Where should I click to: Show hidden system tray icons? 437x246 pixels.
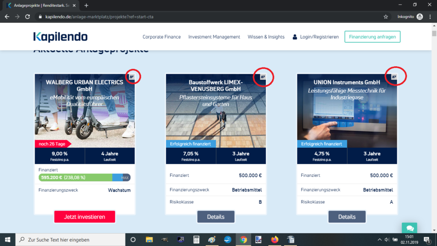click(x=379, y=240)
